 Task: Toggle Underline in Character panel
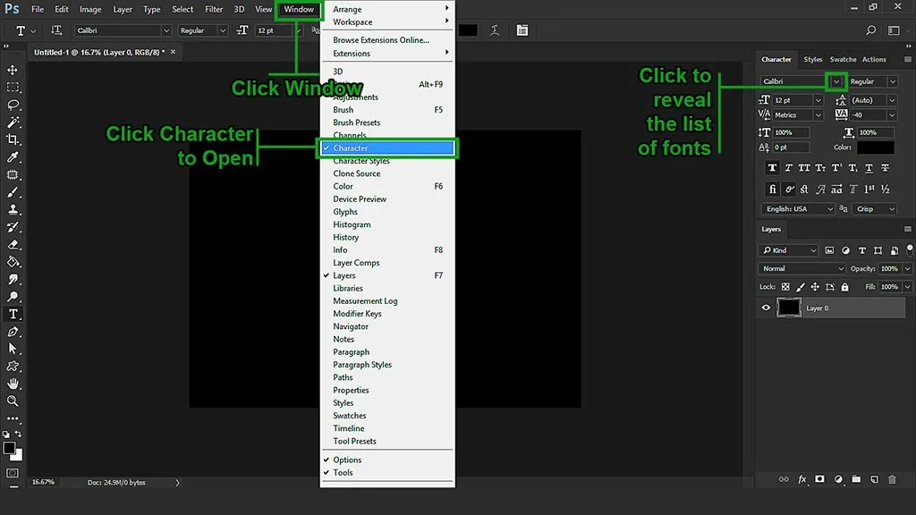pos(869,168)
